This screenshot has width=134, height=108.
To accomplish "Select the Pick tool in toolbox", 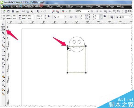I will point(3,24).
